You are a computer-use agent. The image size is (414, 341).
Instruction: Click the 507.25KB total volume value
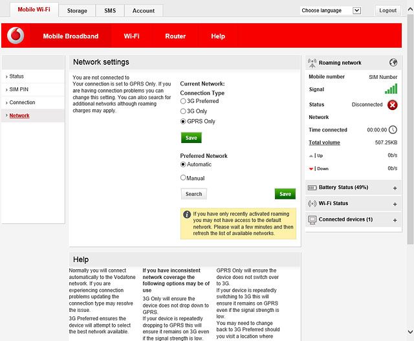[386, 142]
